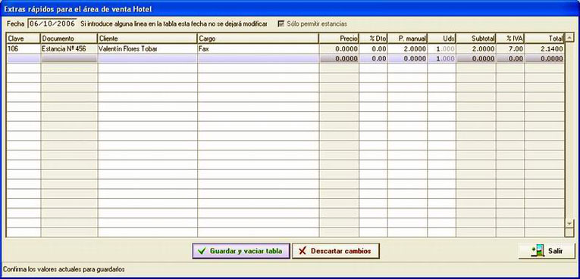The height and width of the screenshot is (279, 580).
Task: Click the % IVA column header
Action: coord(510,39)
